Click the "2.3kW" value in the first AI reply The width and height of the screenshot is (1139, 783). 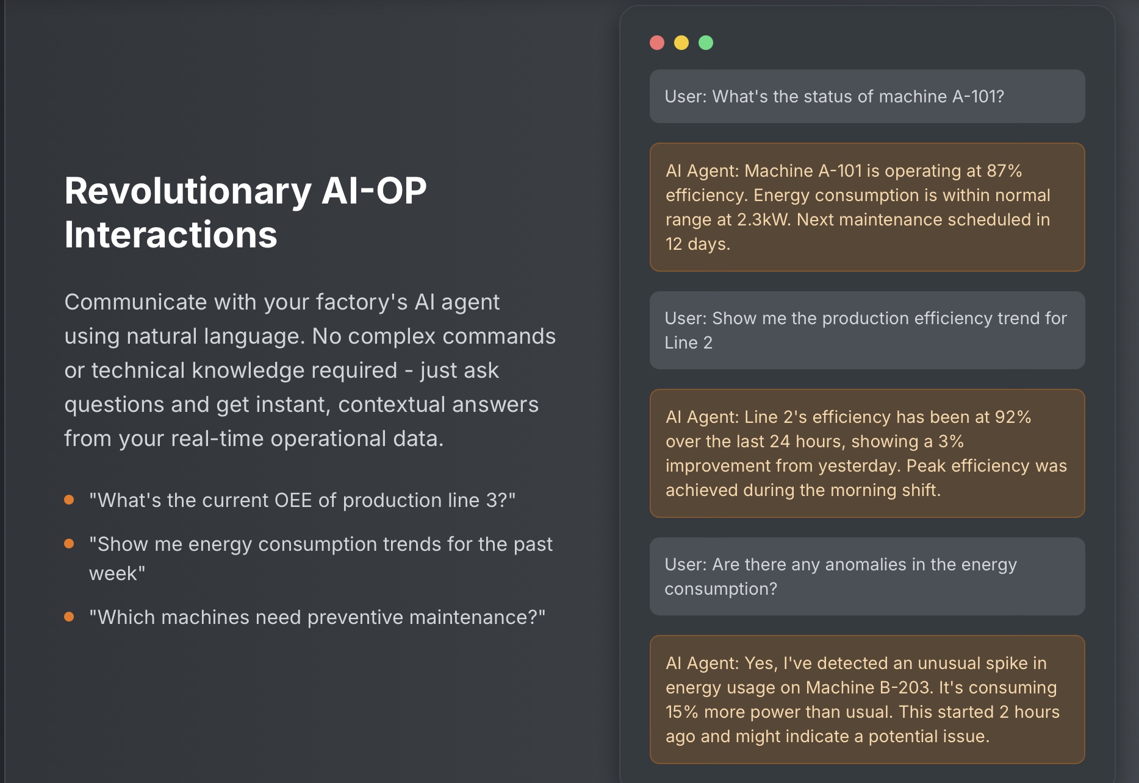point(763,220)
